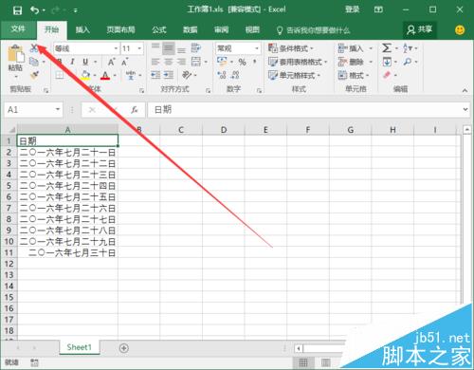
Task: Toggle Italic formatting
Action: pos(72,62)
